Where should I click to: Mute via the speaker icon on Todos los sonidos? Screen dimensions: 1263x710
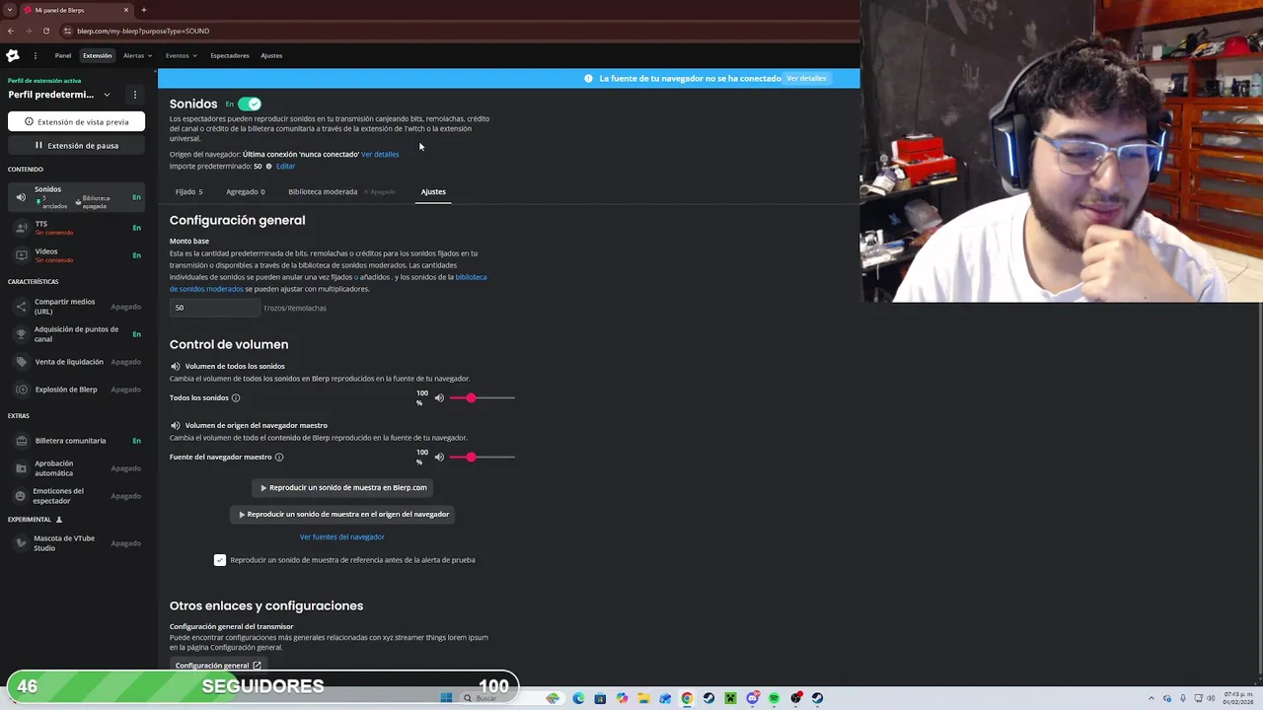pyautogui.click(x=439, y=398)
